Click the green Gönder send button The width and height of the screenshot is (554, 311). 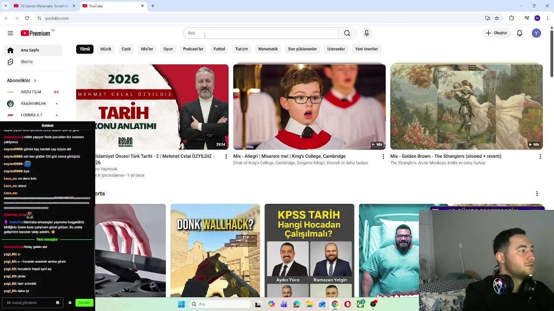coord(84,303)
